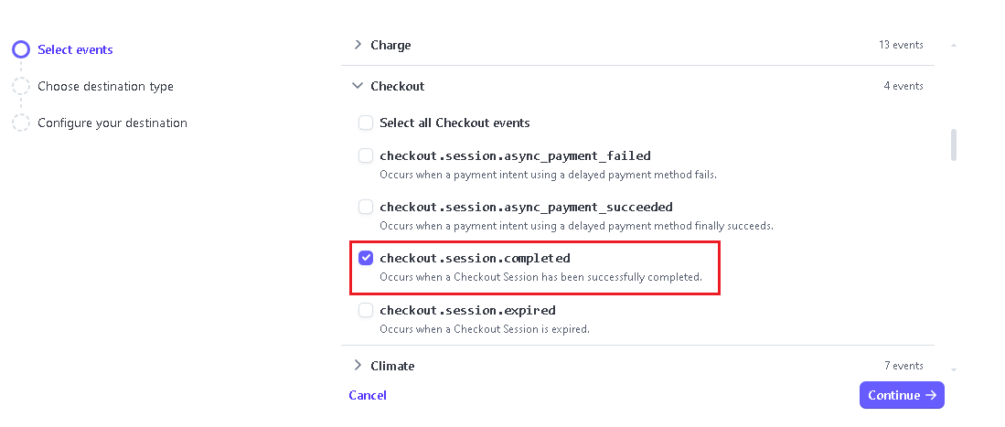Click the checkout.session.completed event name
Viewport: 1005px width, 427px height.
point(475,258)
